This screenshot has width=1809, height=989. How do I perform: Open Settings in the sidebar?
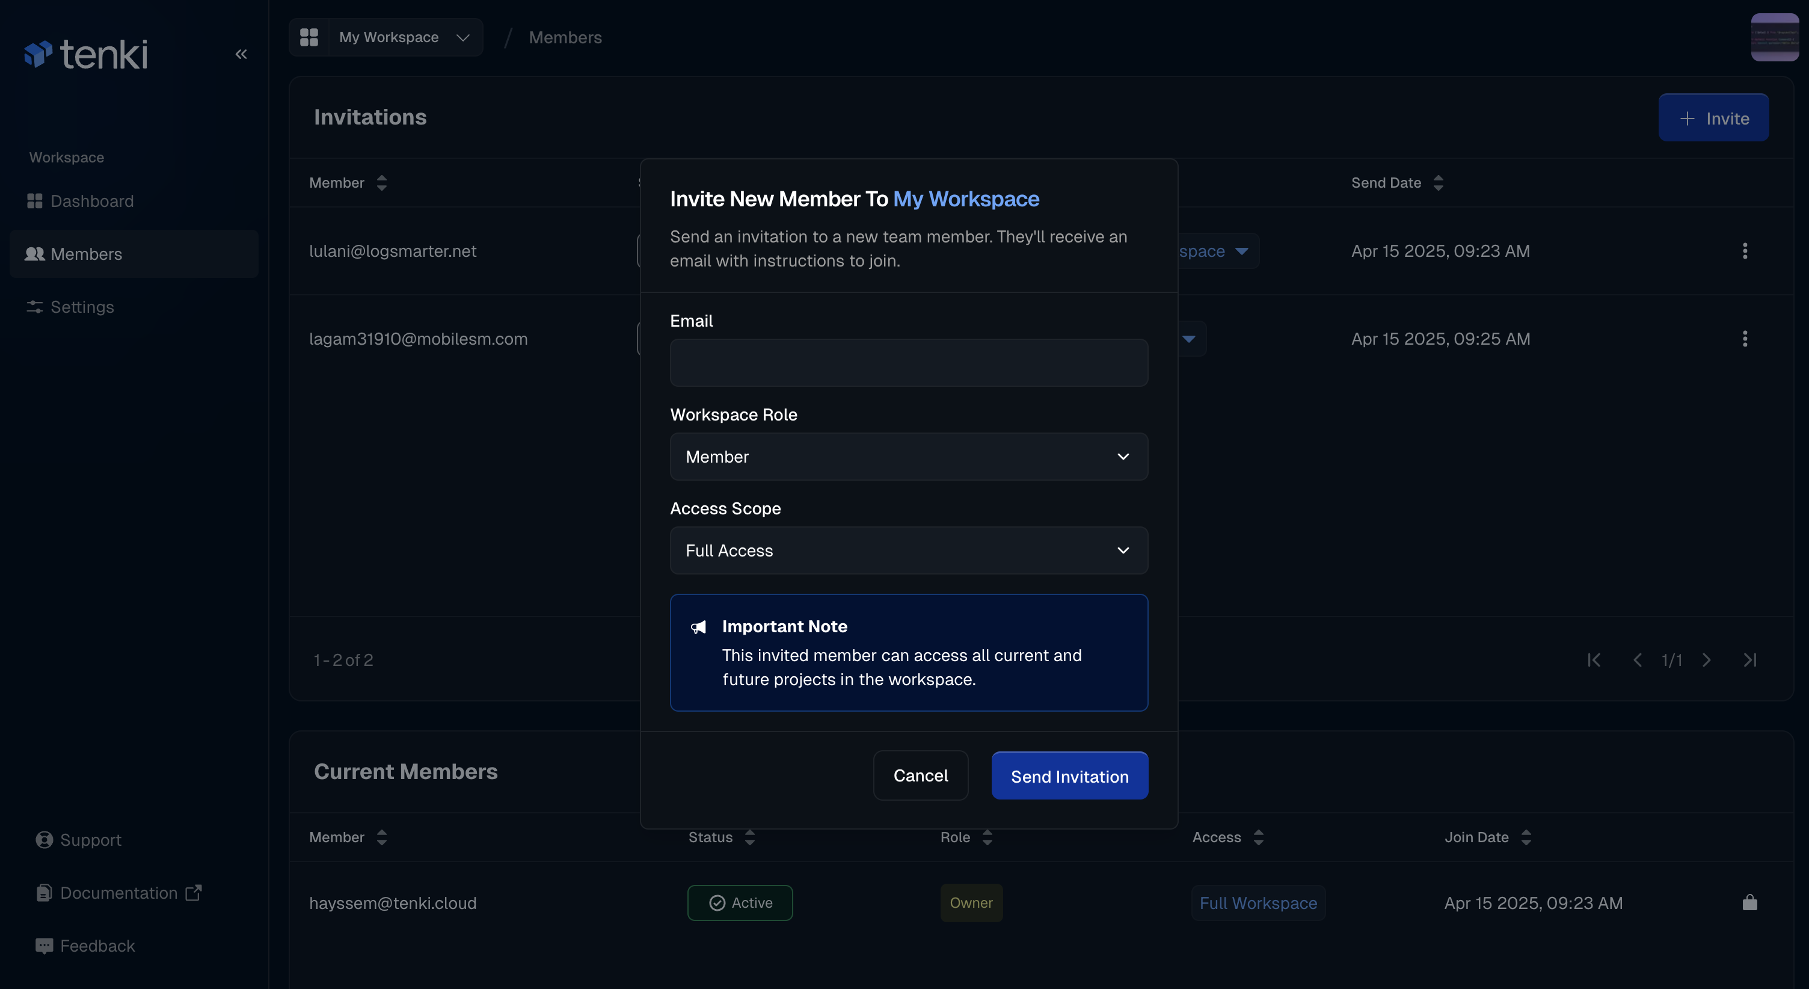point(81,307)
